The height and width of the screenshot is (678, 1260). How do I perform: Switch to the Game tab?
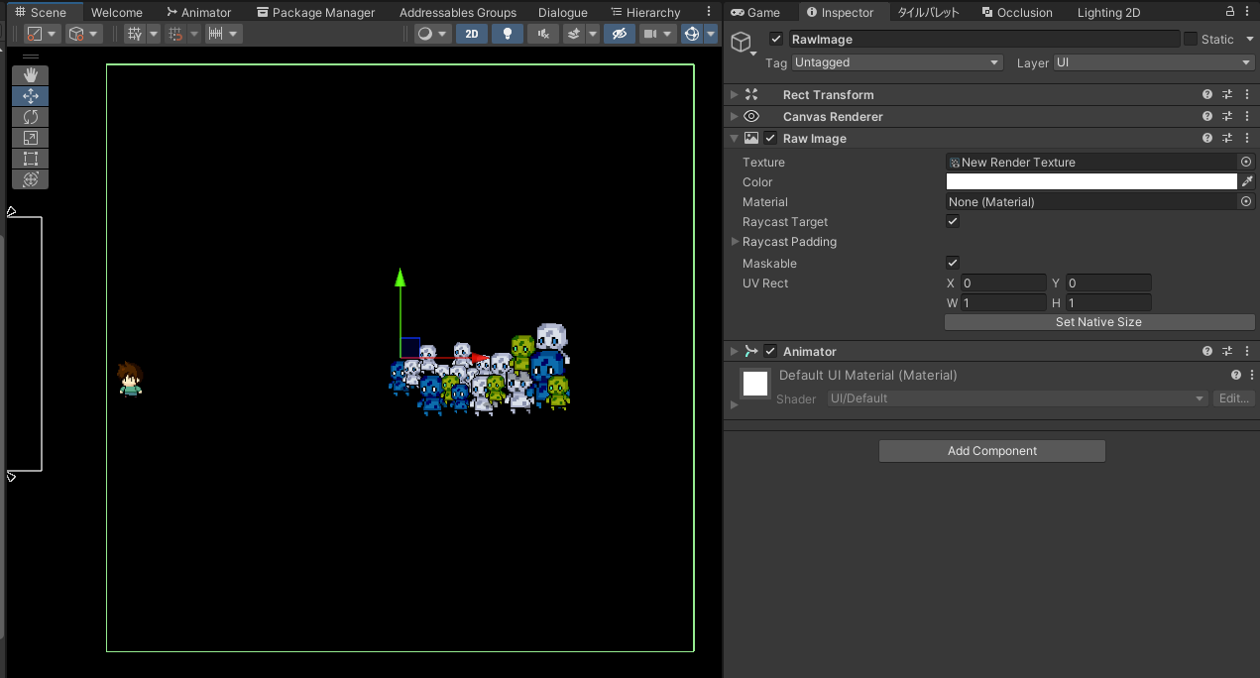tap(758, 12)
